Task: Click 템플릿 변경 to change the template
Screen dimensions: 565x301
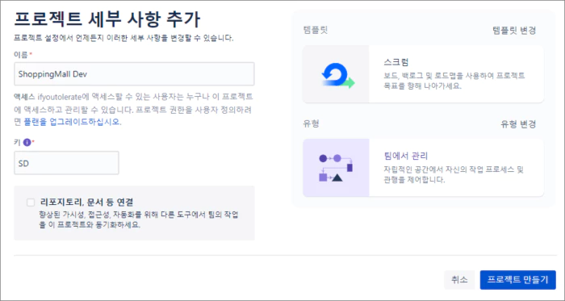Action: point(514,30)
